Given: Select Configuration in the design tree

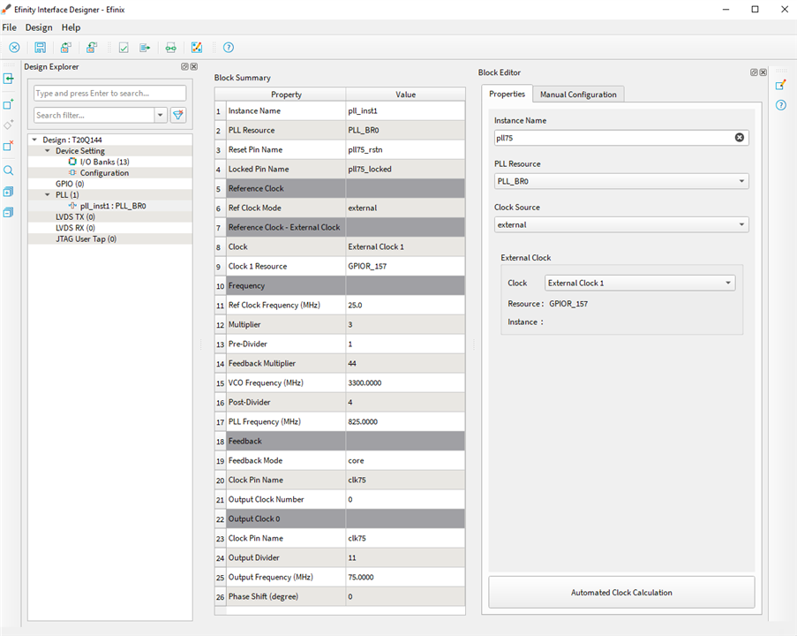Looking at the screenshot, I should (104, 173).
